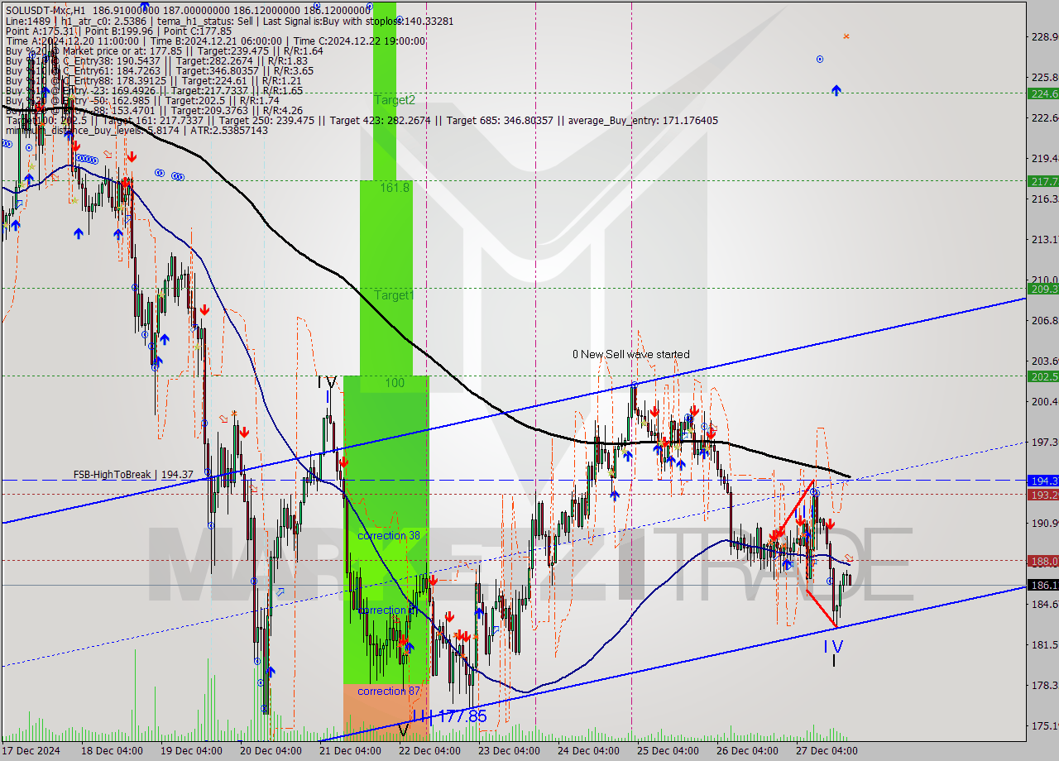This screenshot has height=761, width=1059.
Task: Click 178.3 on the price axis
Action: click(1044, 685)
